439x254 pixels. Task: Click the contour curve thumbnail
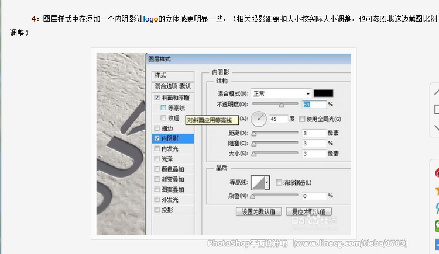tap(258, 182)
